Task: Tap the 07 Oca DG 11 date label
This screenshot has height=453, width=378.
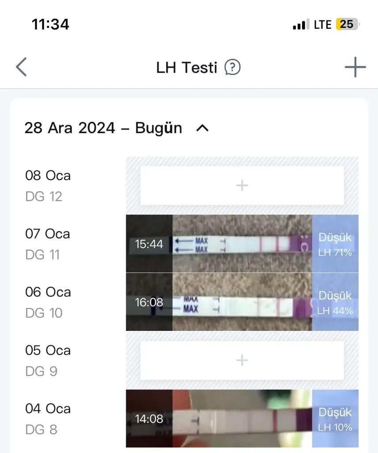Action: coord(48,244)
